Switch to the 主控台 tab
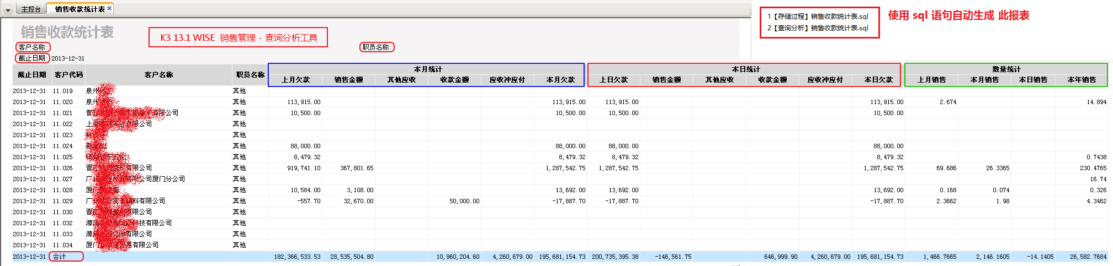The height and width of the screenshot is (266, 1113). 31,9
